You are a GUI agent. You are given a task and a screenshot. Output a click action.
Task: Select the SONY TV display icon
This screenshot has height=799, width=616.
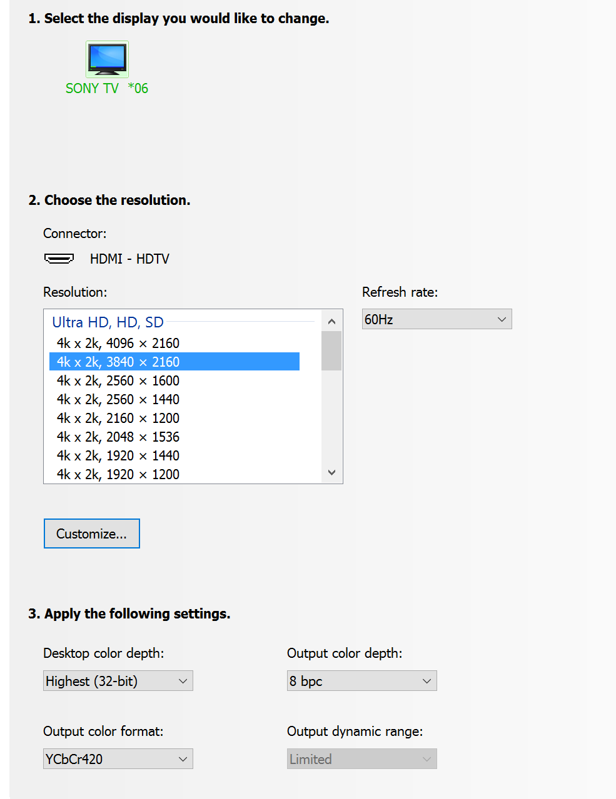point(107,59)
